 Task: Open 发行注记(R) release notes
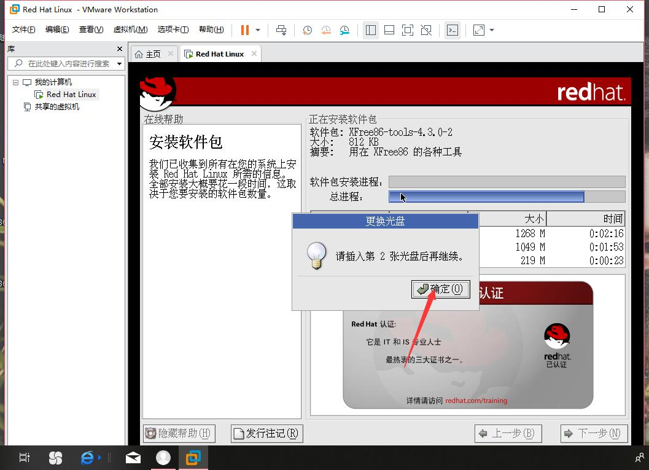(267, 434)
